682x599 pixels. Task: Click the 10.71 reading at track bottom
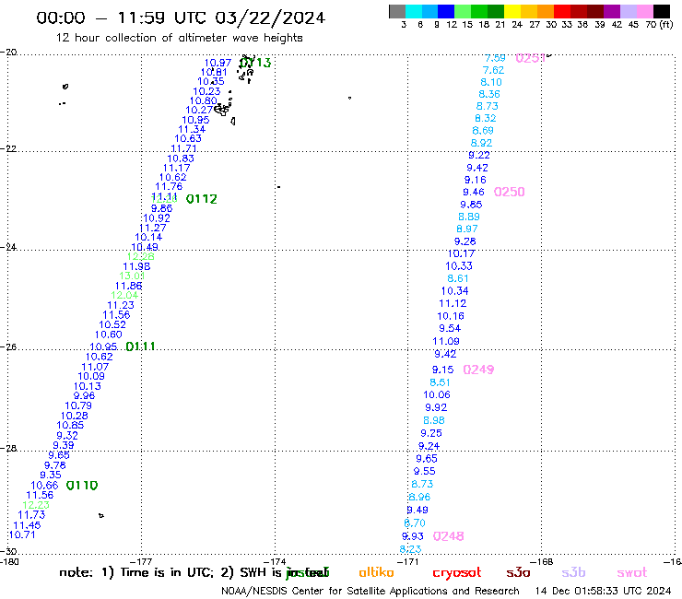[x=22, y=534]
